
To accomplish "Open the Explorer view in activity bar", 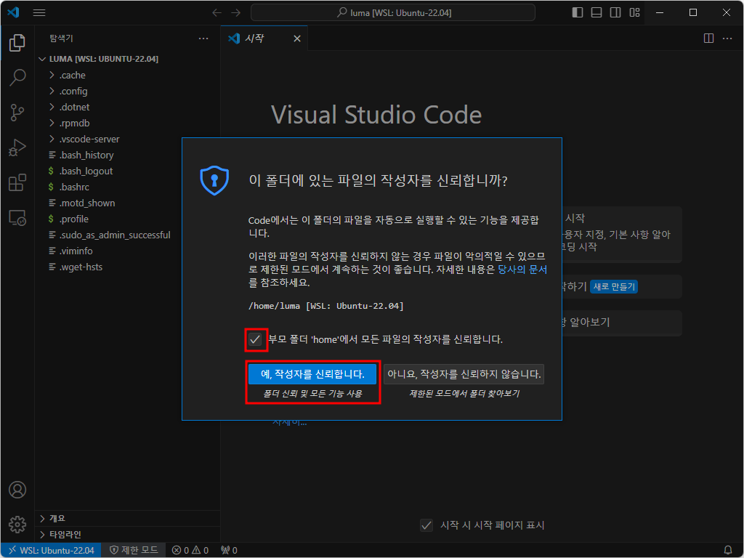I will pyautogui.click(x=17, y=43).
